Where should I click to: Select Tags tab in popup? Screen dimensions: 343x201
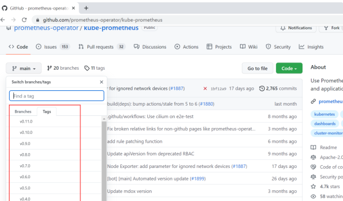[47, 112]
